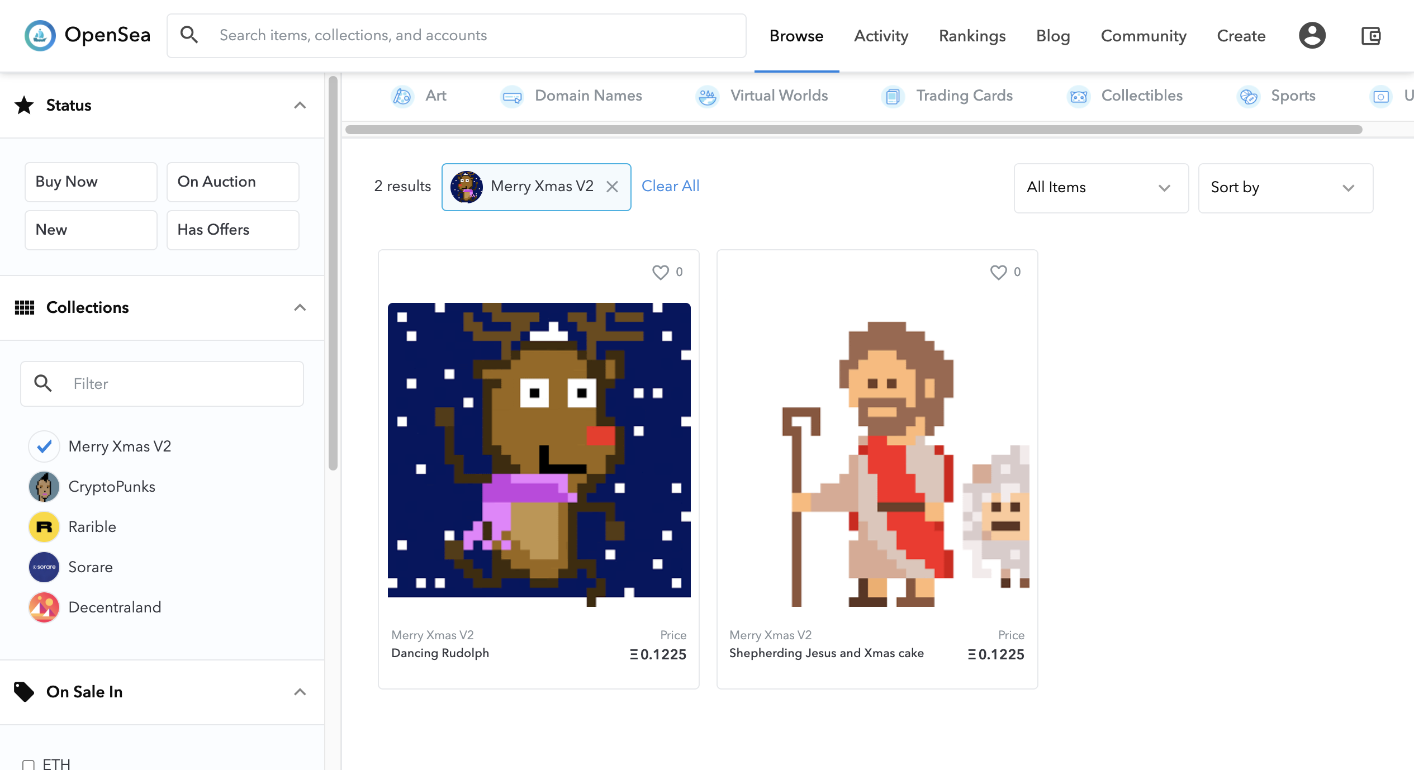Click the sidebar vertical scrollbar
Screen dimensions: 1414x770
(333, 274)
